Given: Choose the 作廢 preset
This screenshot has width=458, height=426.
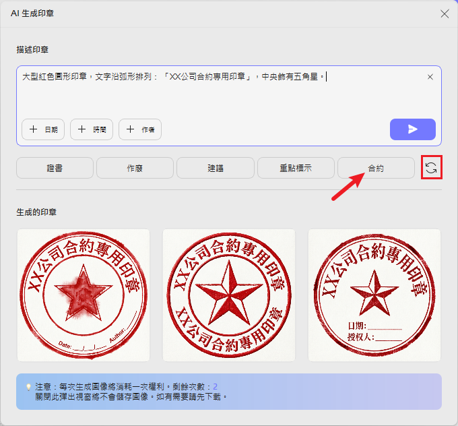Looking at the screenshot, I should (135, 168).
